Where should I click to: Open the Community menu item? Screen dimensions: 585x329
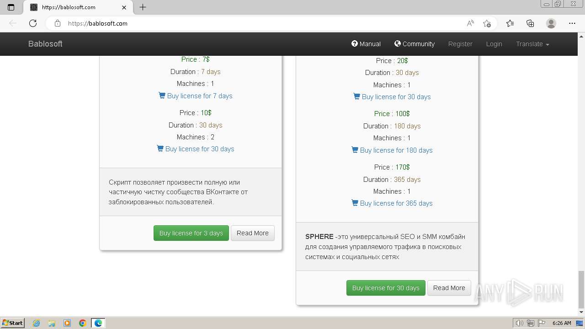tap(415, 44)
